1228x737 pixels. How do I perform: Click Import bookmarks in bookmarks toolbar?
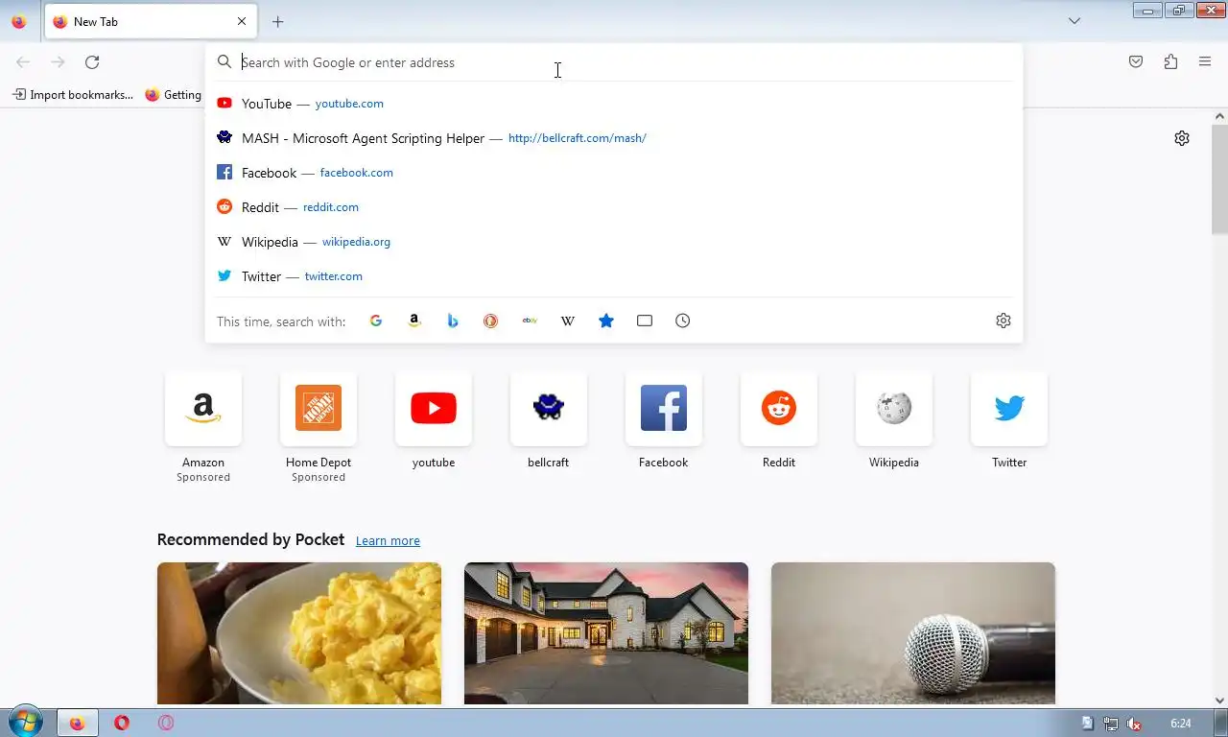coord(73,94)
